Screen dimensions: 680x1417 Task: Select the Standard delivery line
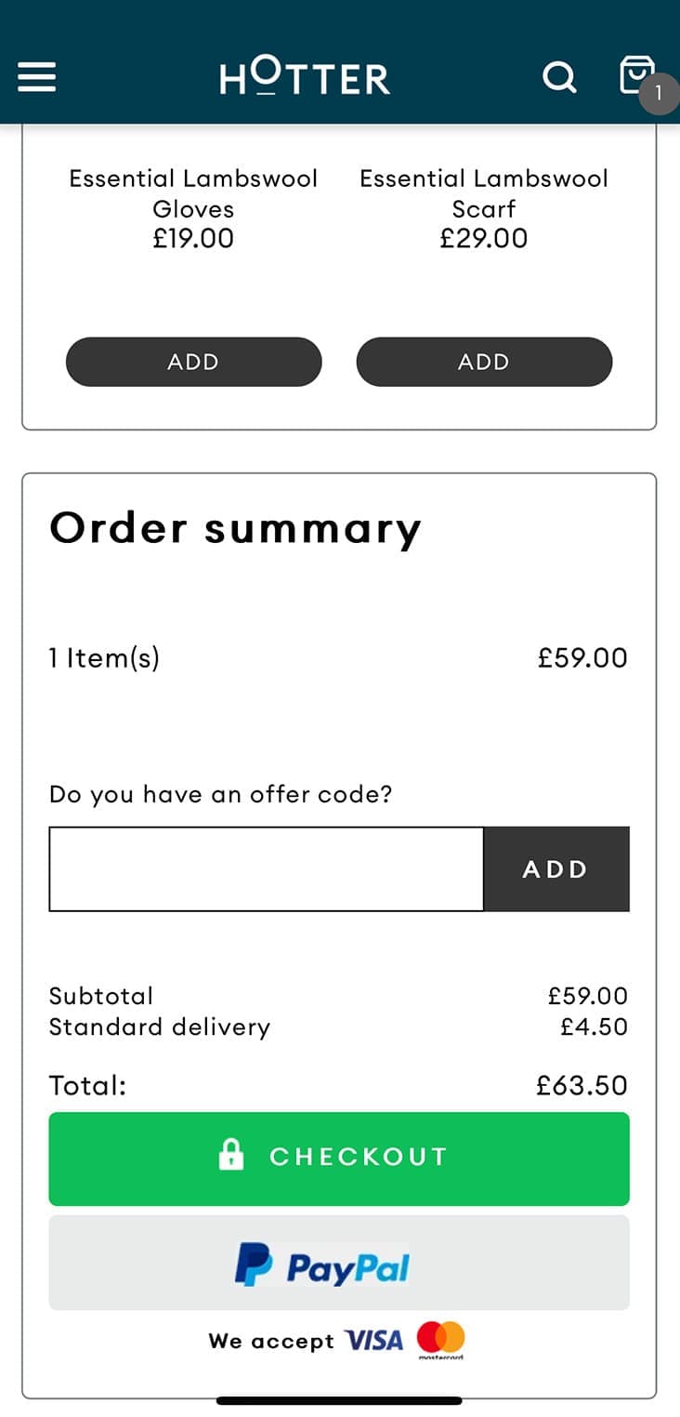pos(160,1026)
